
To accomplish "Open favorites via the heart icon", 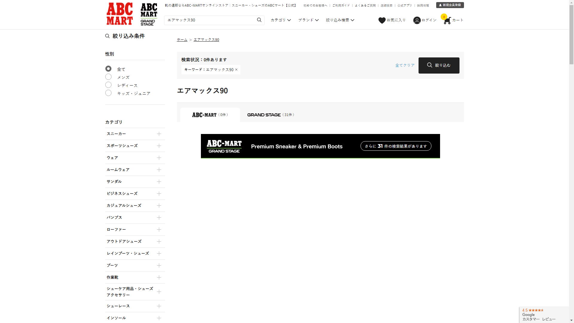I will (382, 20).
